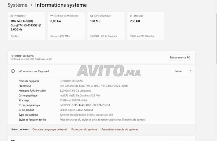Expand the Informations sur l'appareil header row
This screenshot has height=141, width=217.
coord(101,71)
